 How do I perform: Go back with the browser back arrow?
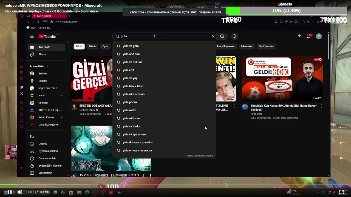tap(28, 22)
